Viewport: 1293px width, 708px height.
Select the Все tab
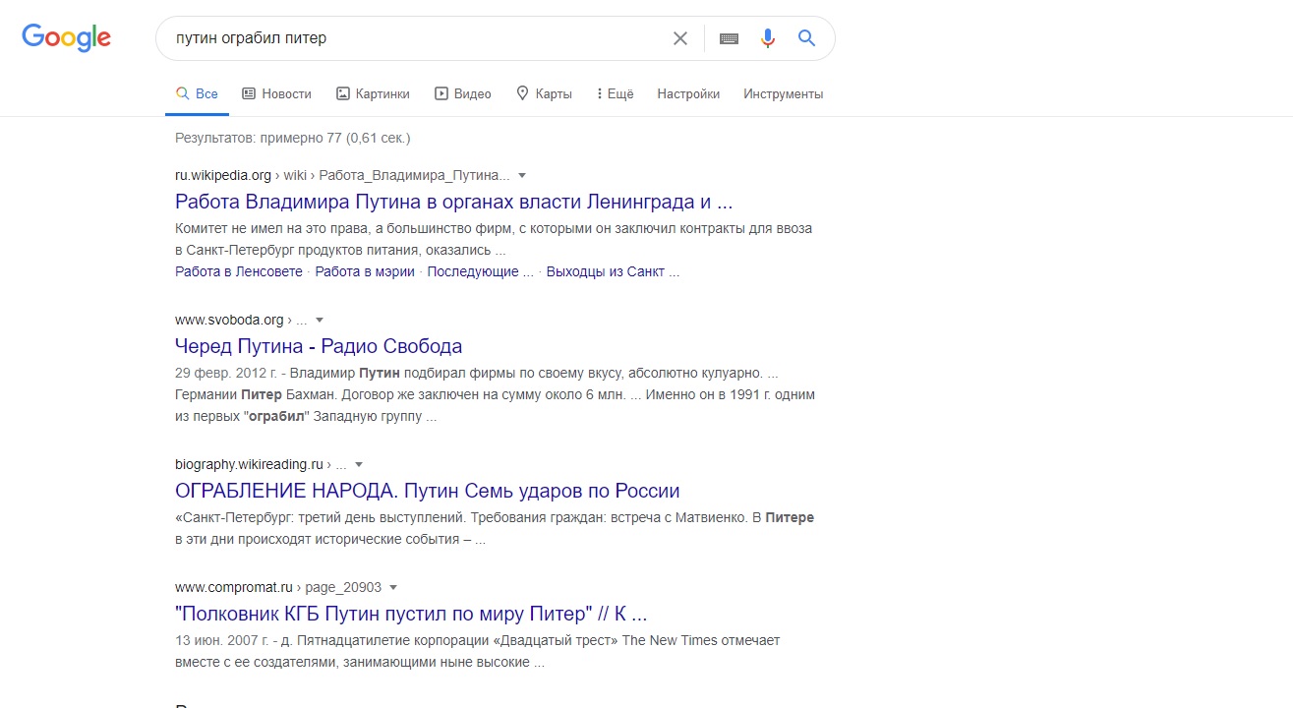click(x=197, y=94)
